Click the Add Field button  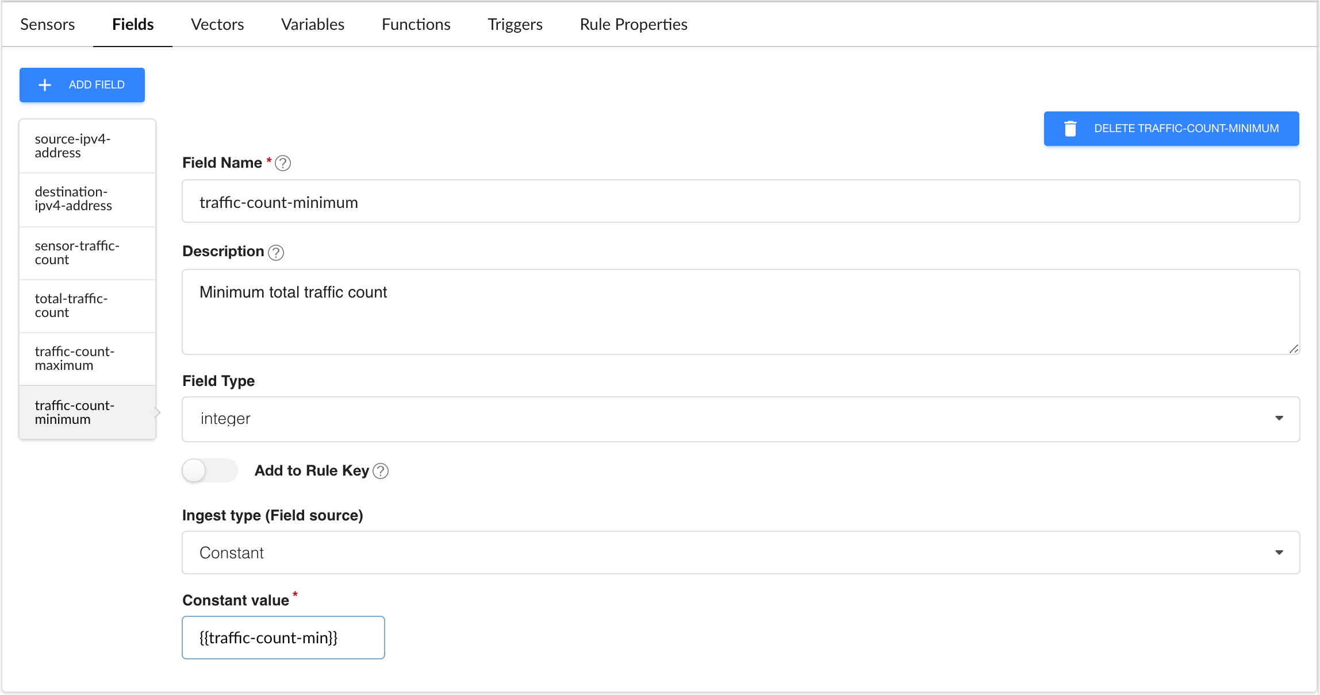(x=82, y=85)
